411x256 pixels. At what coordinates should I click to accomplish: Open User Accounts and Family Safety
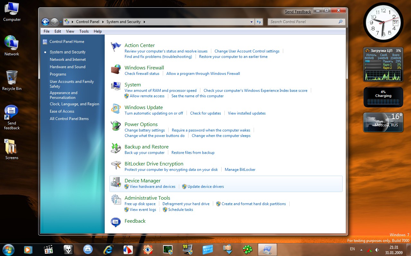point(72,84)
